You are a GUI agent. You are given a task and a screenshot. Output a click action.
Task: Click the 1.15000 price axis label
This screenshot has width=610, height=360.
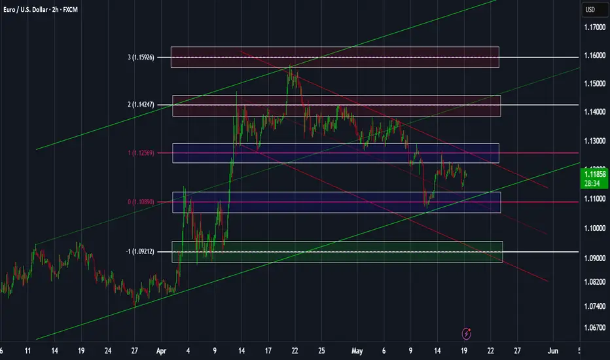(x=594, y=84)
